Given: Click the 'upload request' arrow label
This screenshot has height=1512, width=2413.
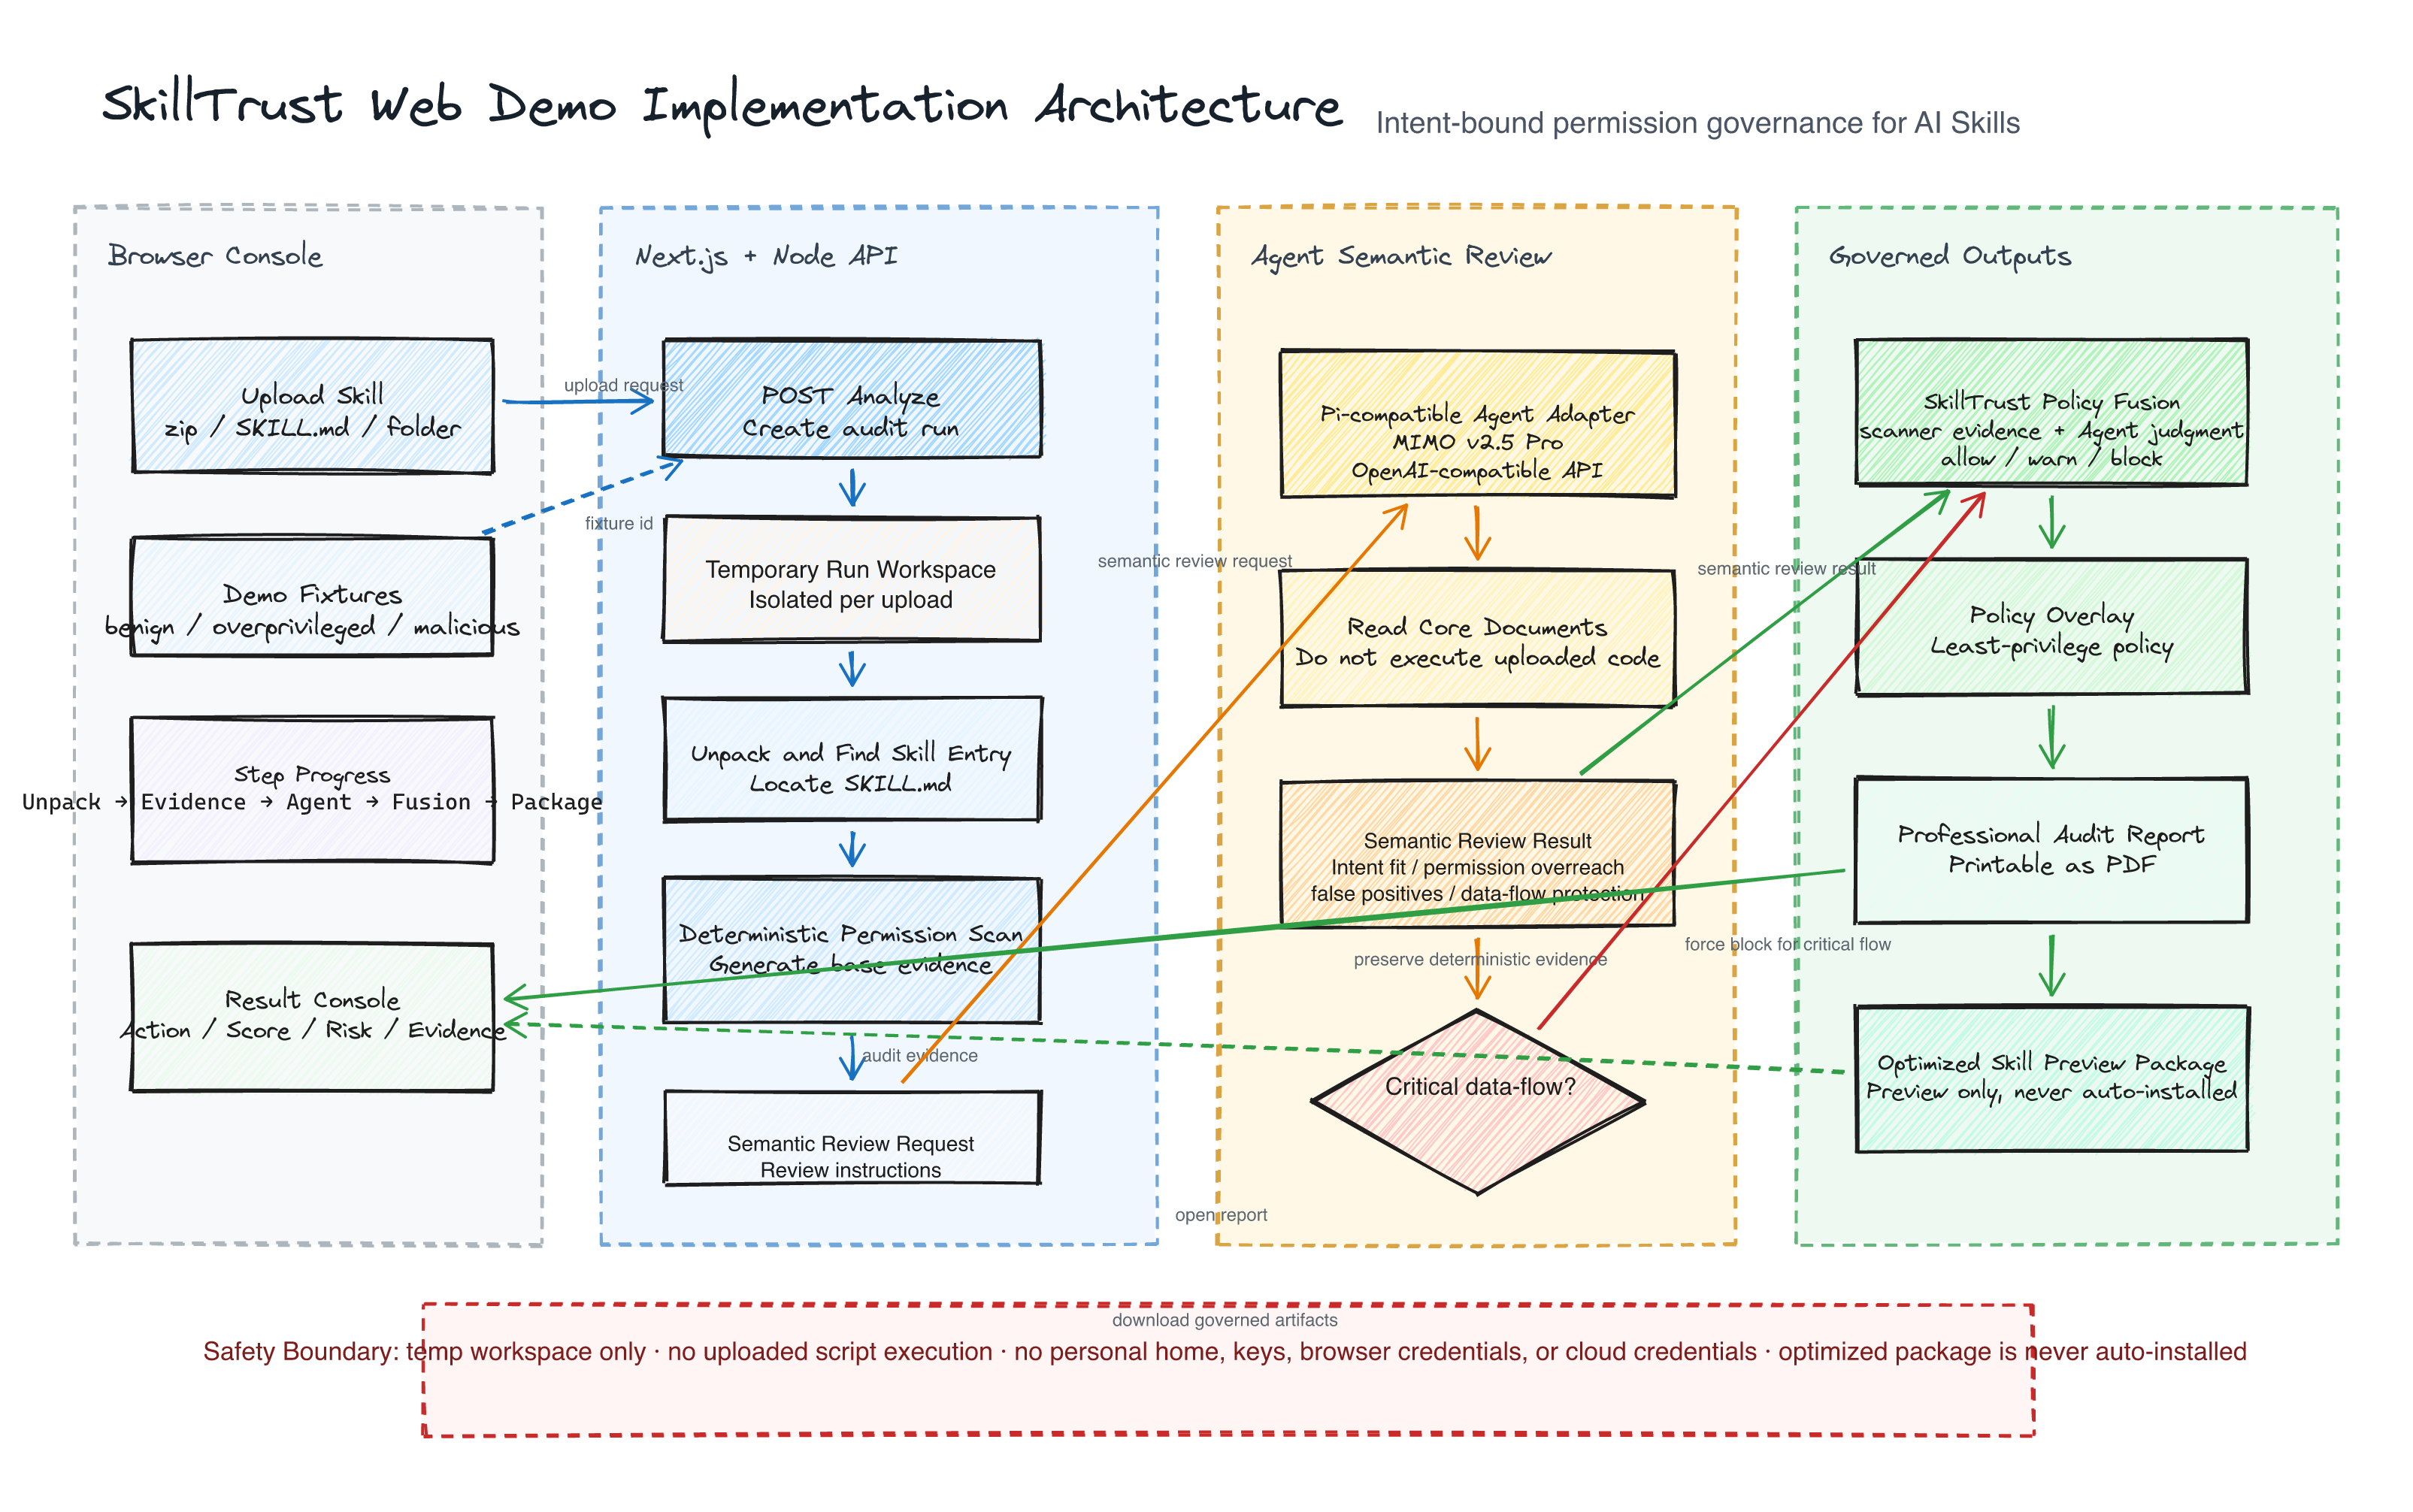Looking at the screenshot, I should coord(623,385).
